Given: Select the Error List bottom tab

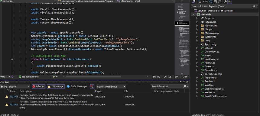Looking at the screenshot, I should pos(5,115).
